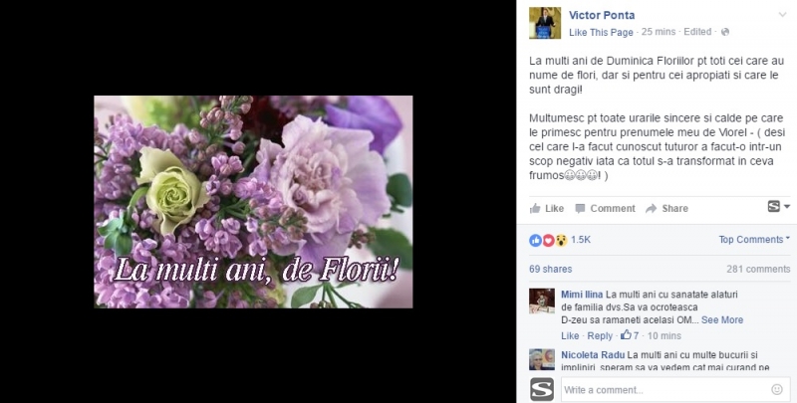Open Victor Ponta's profile name link
Viewport: 797px width, 403px height.
click(x=602, y=15)
